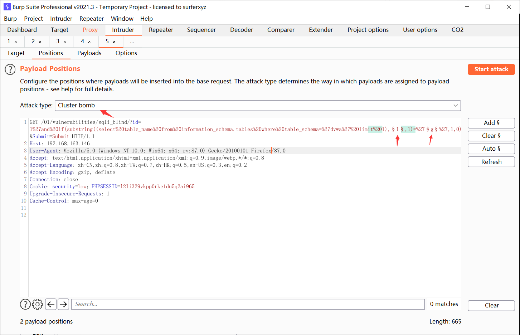Click the Clear § button
The image size is (520, 335).
coord(491,136)
